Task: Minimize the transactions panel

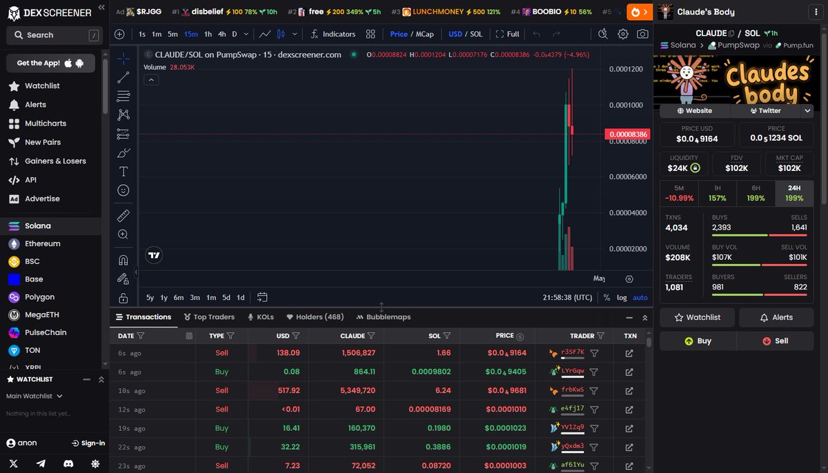Action: click(629, 318)
